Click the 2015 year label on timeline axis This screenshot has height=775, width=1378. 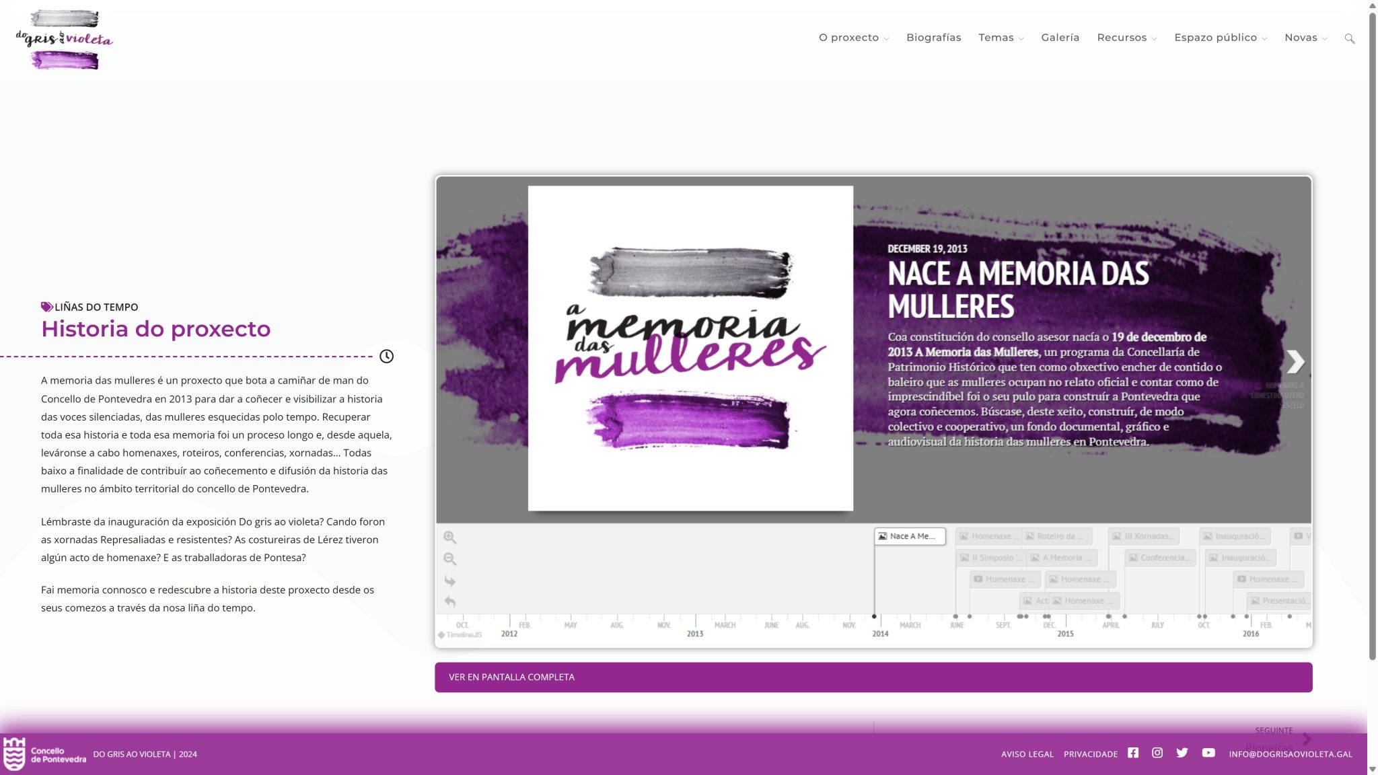(1065, 634)
